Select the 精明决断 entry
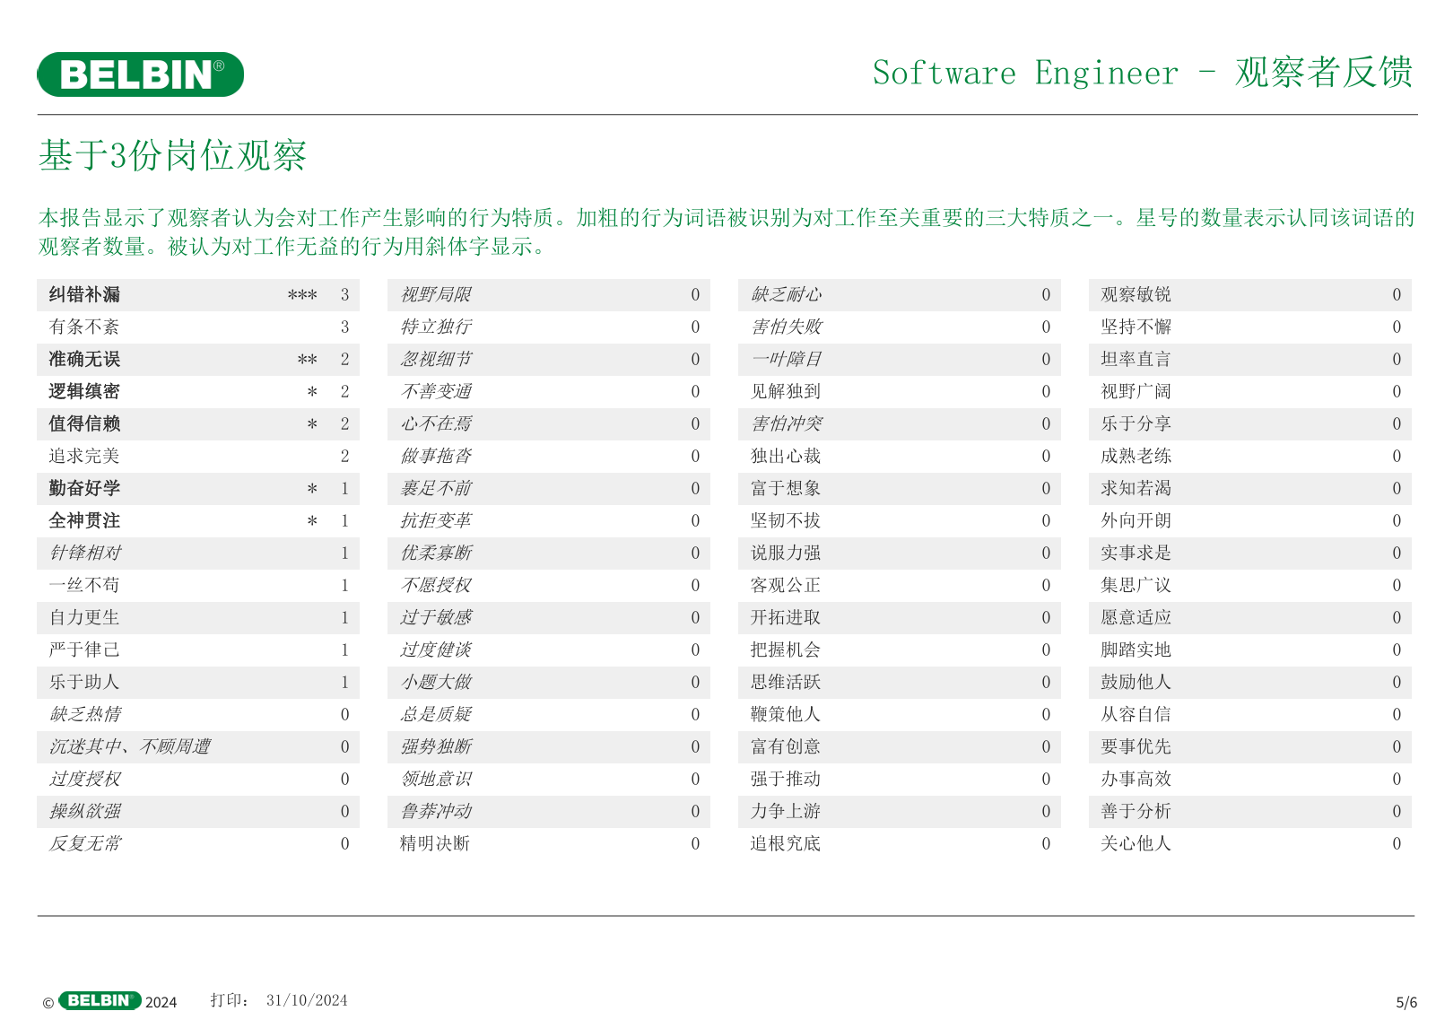Image resolution: width=1436 pixels, height=1020 pixels. pos(434,844)
